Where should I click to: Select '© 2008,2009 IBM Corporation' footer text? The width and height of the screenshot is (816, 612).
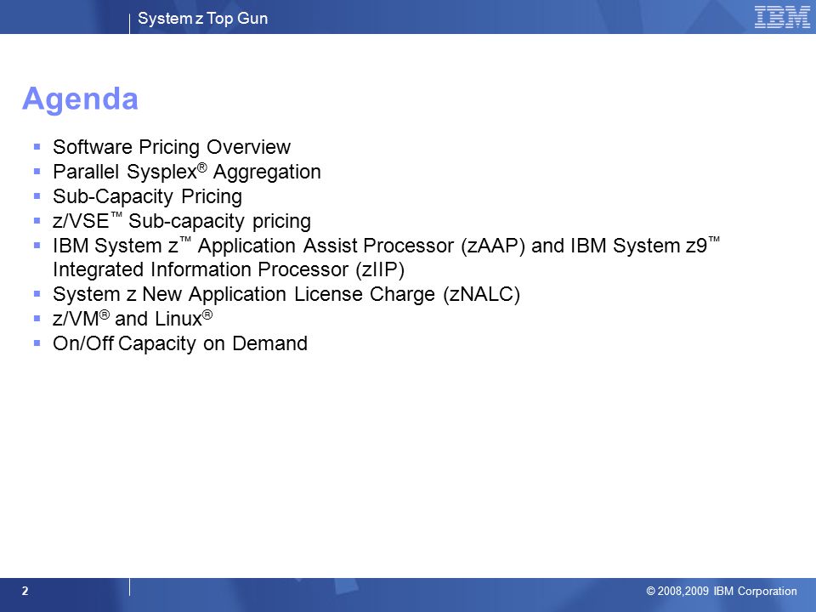pyautogui.click(x=722, y=592)
